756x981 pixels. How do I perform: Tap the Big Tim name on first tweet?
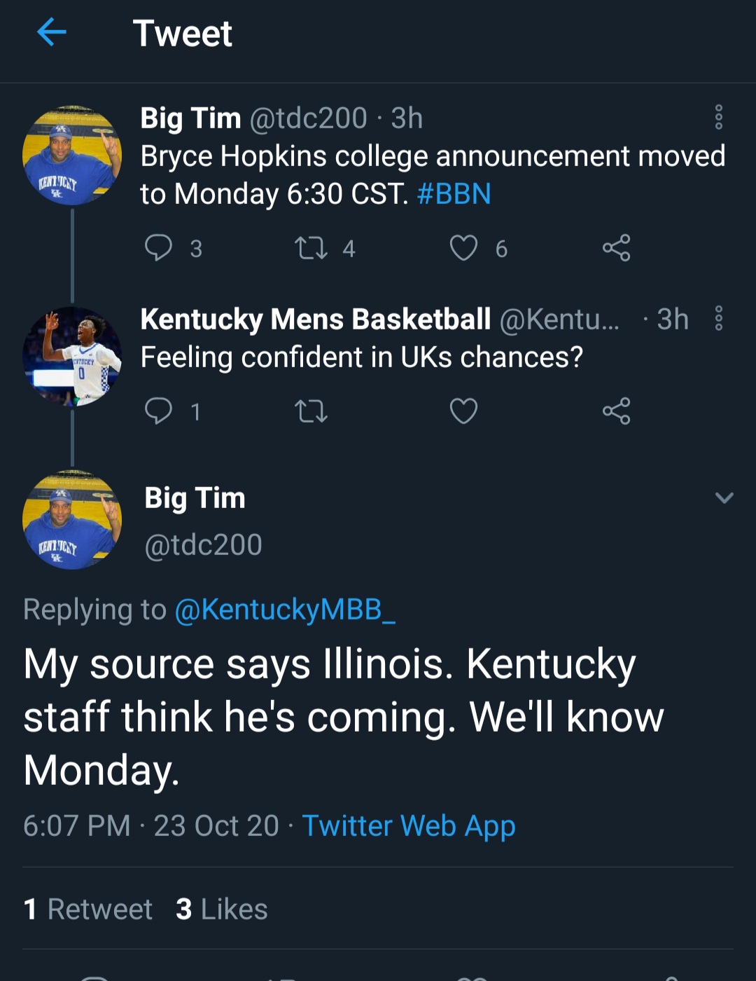click(190, 118)
